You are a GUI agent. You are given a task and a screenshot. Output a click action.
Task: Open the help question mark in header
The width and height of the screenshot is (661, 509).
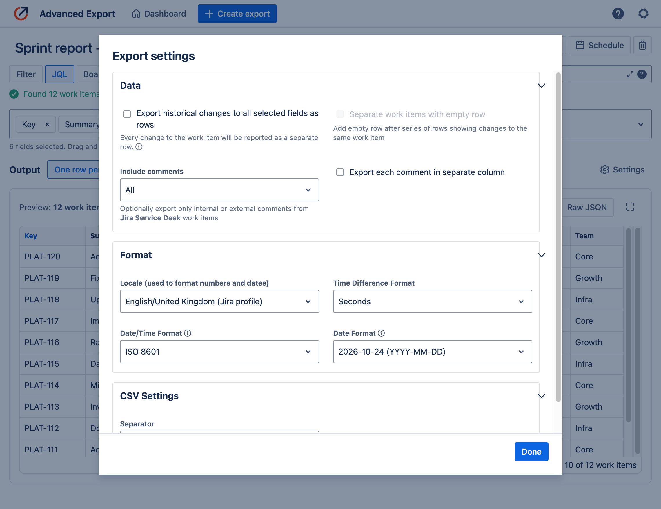[618, 14]
